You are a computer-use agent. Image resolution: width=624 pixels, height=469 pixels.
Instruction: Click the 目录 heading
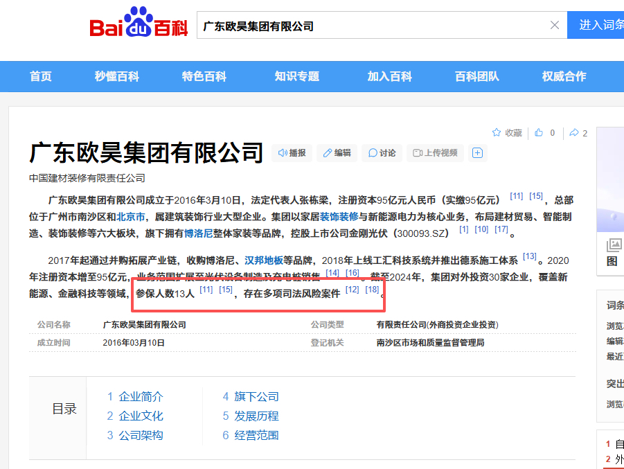pos(64,409)
